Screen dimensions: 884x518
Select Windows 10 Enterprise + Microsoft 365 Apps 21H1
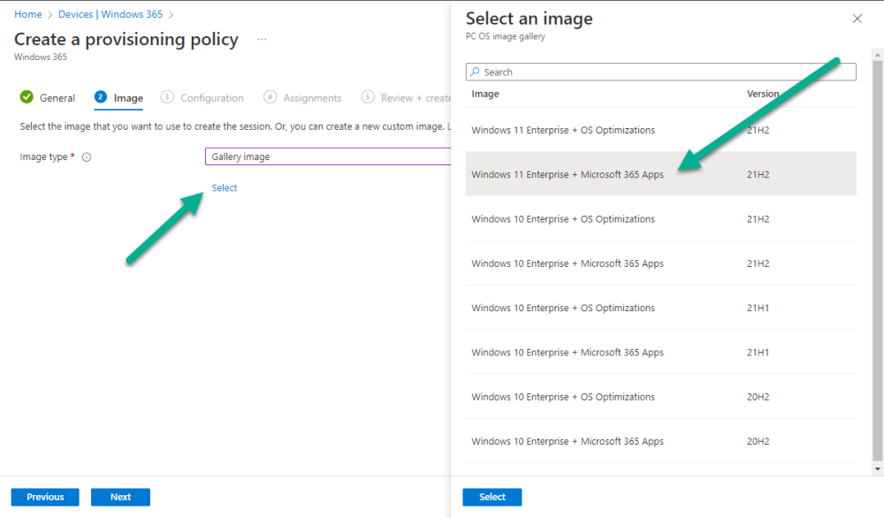(x=660, y=353)
